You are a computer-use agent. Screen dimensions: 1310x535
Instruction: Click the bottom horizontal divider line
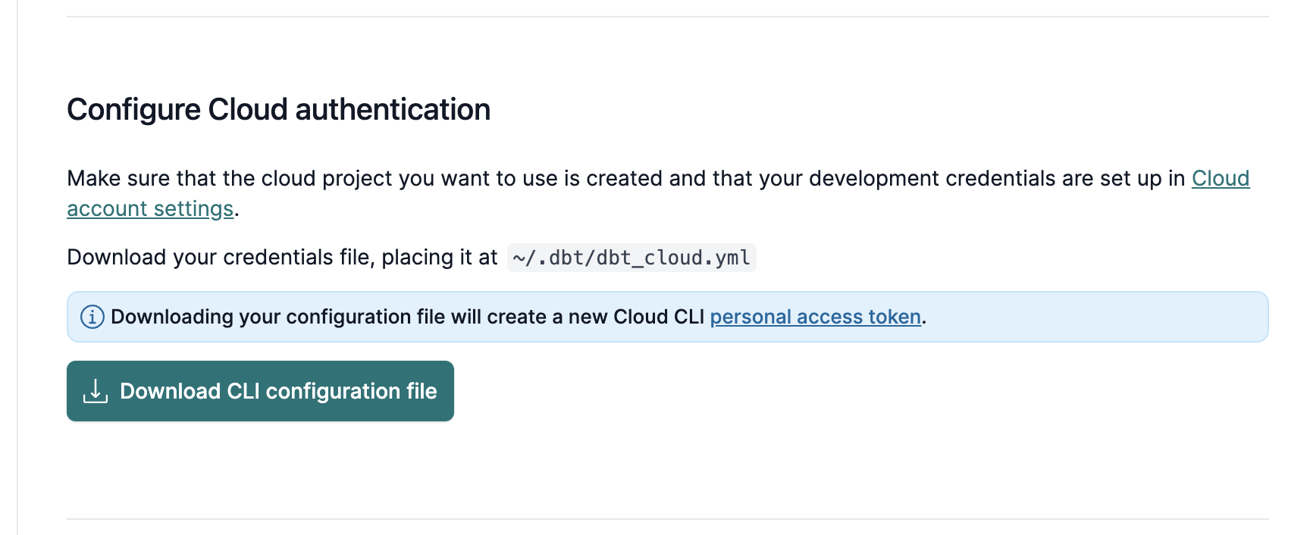(x=667, y=519)
